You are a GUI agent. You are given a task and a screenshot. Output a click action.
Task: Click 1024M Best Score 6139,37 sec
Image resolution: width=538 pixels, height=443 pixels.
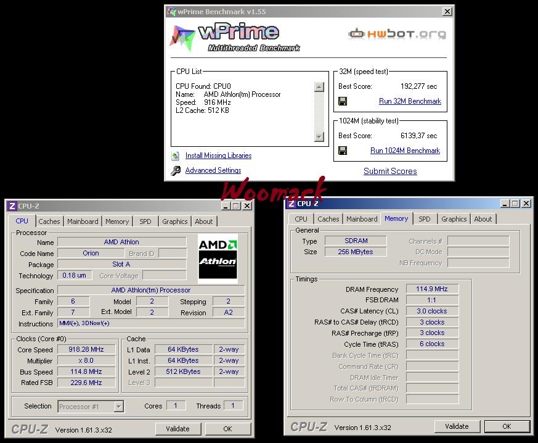[418, 136]
